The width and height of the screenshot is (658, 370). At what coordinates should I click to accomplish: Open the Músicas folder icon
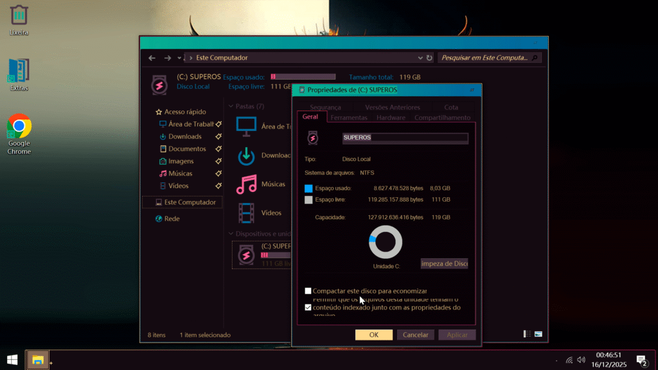[246, 184]
